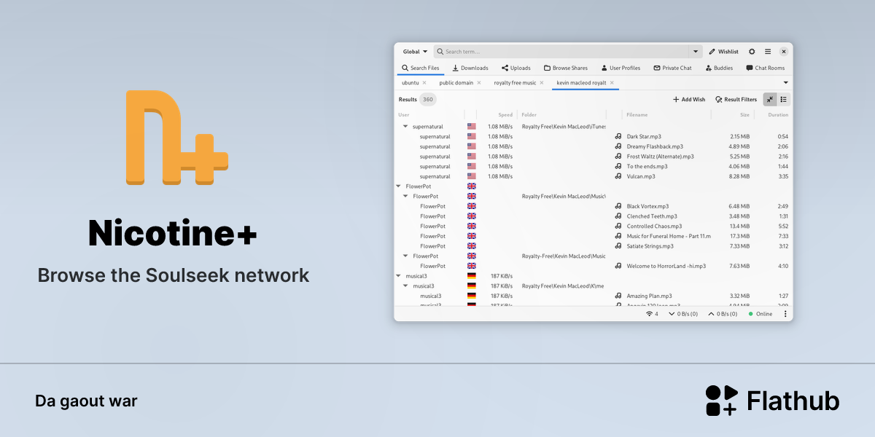
Task: Click the music note icon beside Black Vortex.mp3
Action: (618, 206)
